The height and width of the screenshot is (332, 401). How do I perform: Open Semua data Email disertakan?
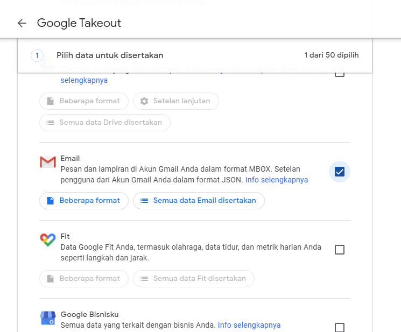pos(199,201)
